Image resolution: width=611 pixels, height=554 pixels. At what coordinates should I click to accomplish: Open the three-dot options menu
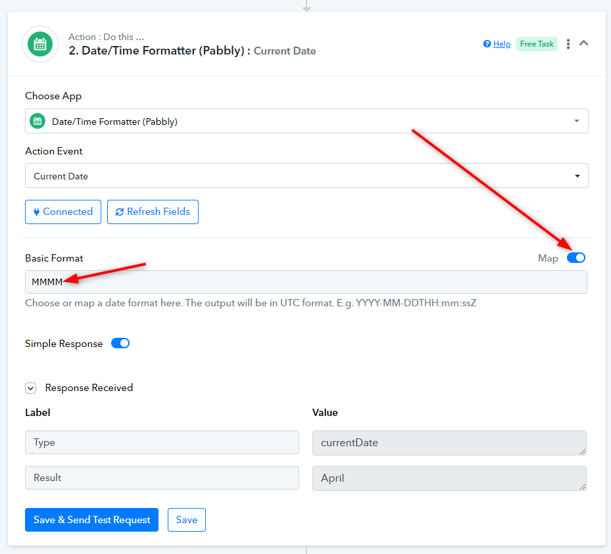coord(568,44)
